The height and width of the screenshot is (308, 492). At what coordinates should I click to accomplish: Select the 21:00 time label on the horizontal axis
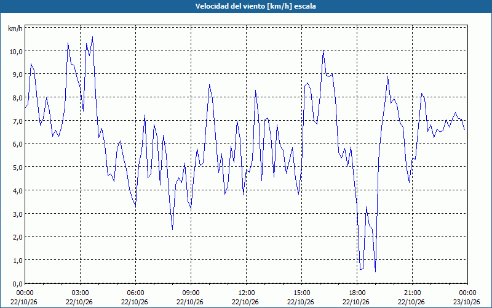coord(412,293)
